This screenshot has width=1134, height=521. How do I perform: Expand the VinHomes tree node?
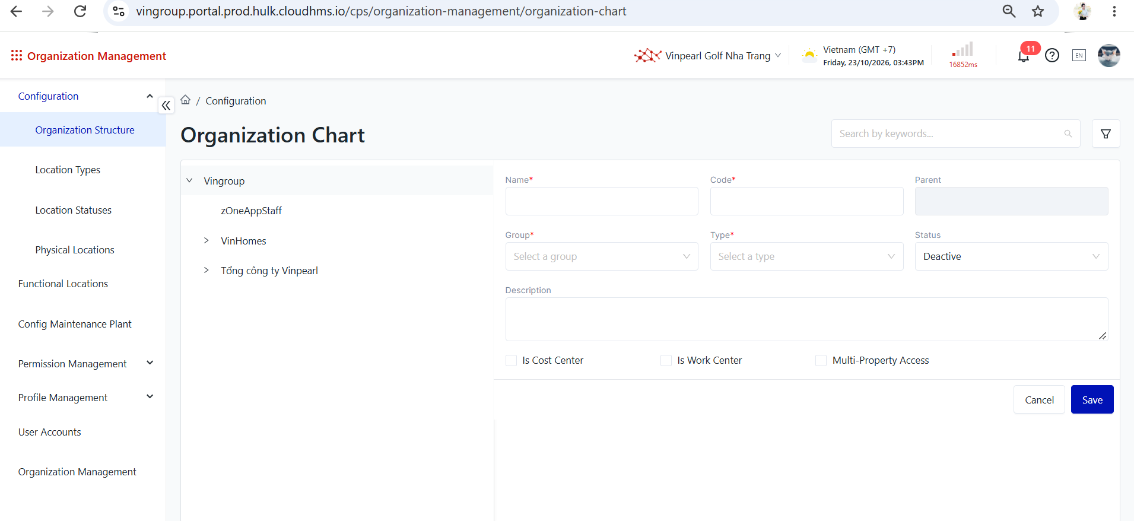206,240
